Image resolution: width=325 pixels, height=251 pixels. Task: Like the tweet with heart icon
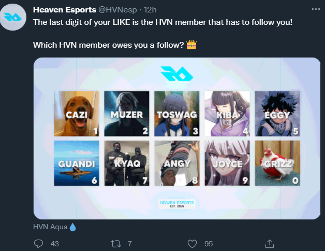click(192, 244)
